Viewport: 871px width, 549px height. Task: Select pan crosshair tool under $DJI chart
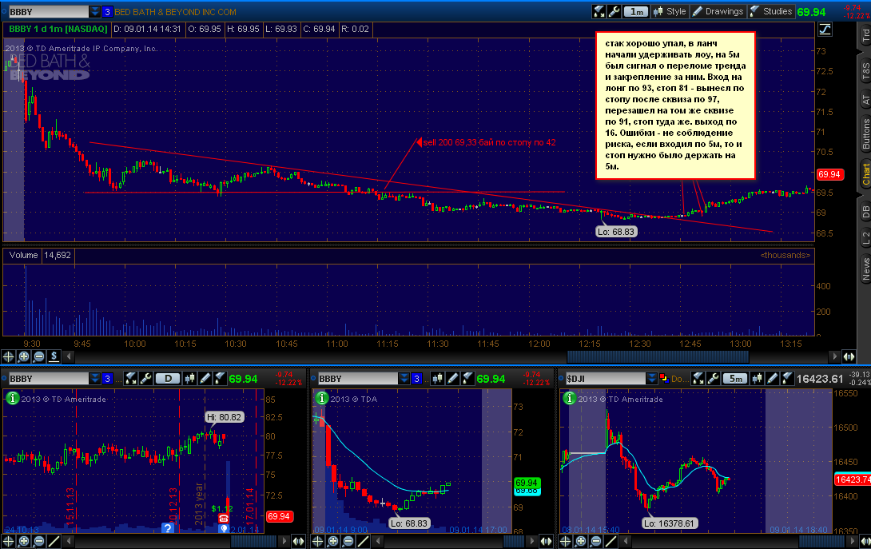[x=566, y=541]
